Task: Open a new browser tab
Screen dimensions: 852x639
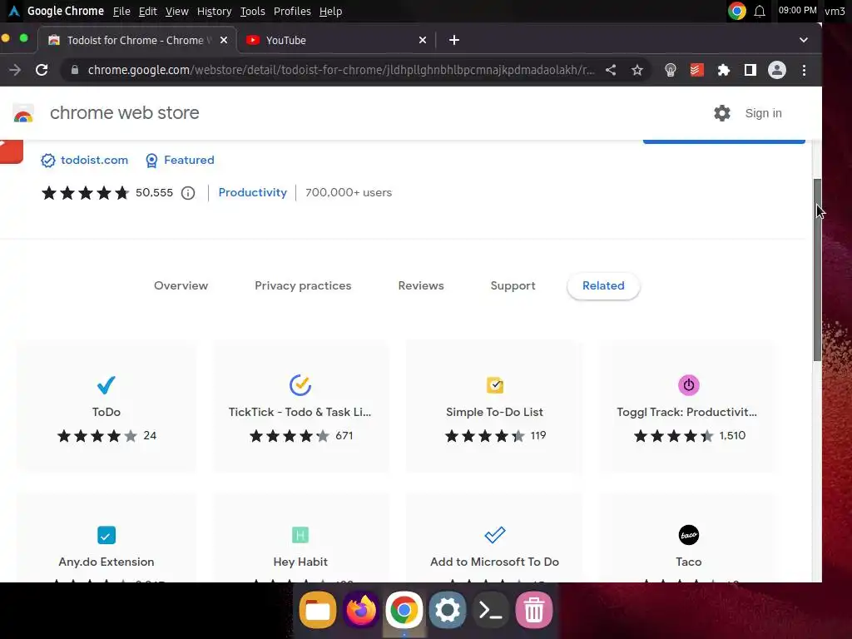Action: coord(454,40)
